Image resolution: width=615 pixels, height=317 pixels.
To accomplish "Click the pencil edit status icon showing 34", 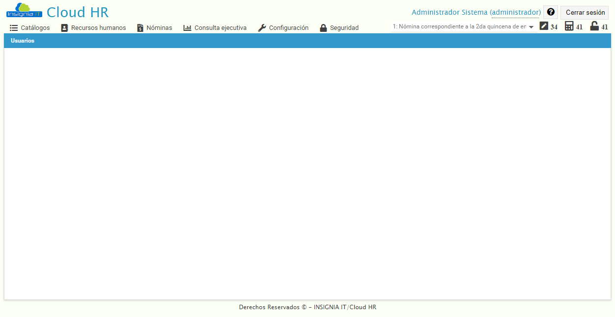I will pyautogui.click(x=543, y=26).
